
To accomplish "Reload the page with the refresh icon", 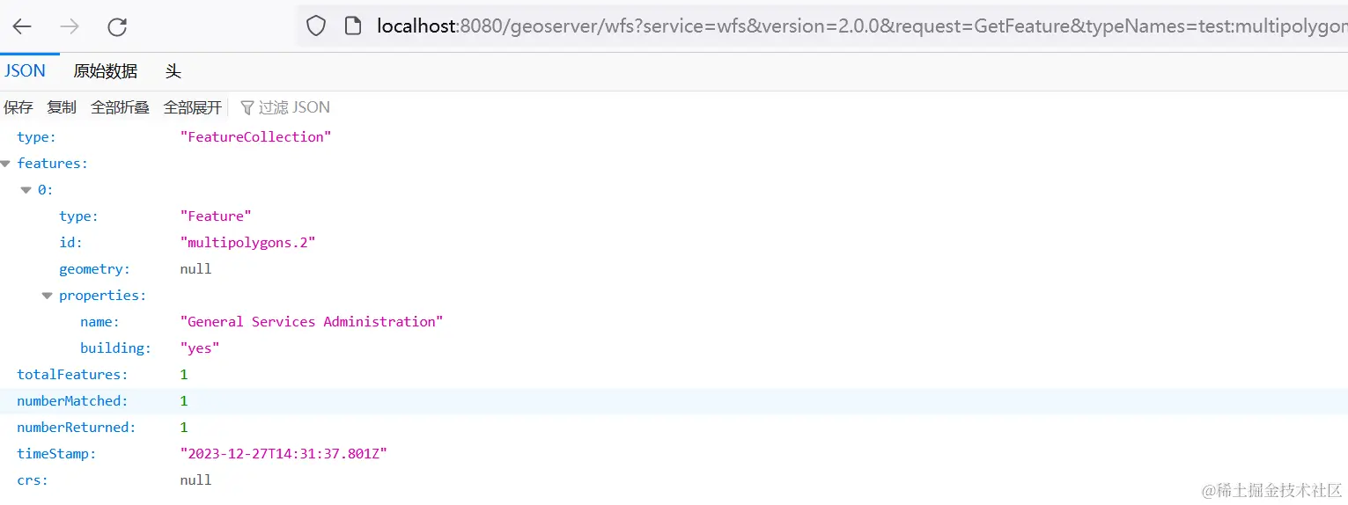I will pos(117,26).
